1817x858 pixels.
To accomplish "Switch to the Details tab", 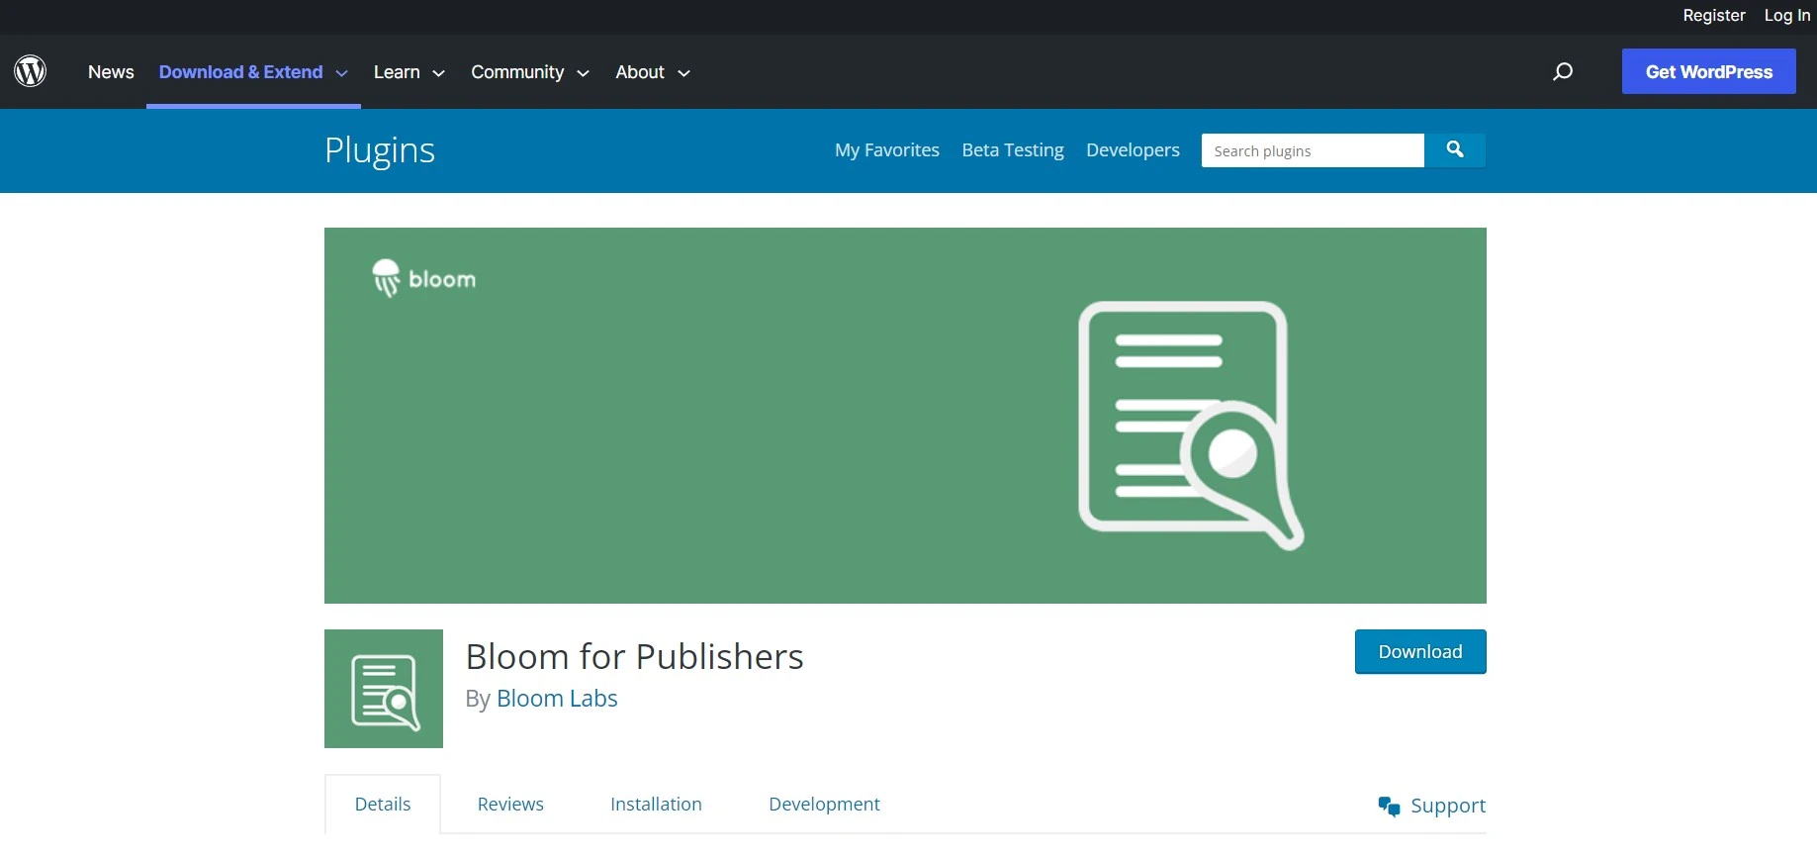I will [383, 804].
